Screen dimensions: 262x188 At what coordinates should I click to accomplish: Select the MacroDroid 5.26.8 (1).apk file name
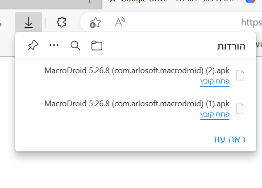137,104
